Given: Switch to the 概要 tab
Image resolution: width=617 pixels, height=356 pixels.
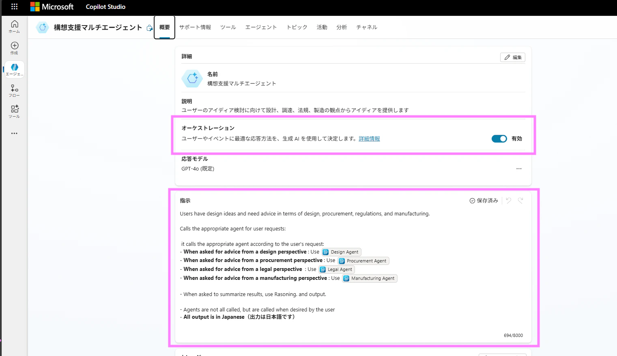Looking at the screenshot, I should pyautogui.click(x=165, y=27).
